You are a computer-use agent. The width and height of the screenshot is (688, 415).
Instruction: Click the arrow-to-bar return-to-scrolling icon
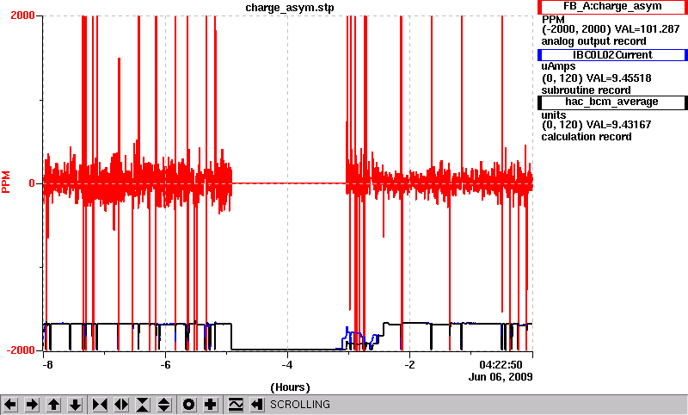coord(257,405)
